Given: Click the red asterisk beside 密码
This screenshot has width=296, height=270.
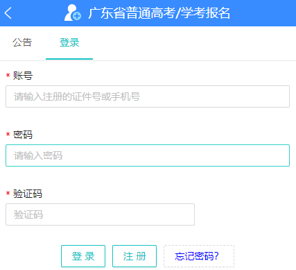Looking at the screenshot, I should pos(8,135).
